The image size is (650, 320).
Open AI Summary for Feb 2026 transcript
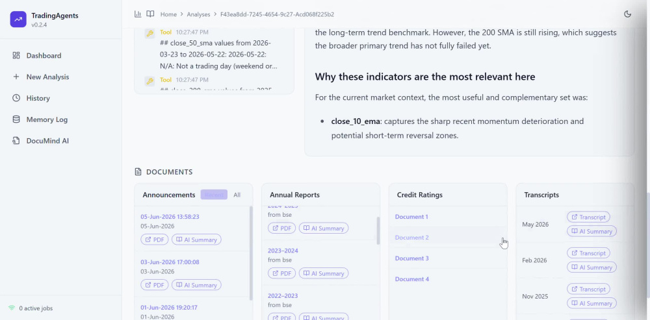point(591,267)
